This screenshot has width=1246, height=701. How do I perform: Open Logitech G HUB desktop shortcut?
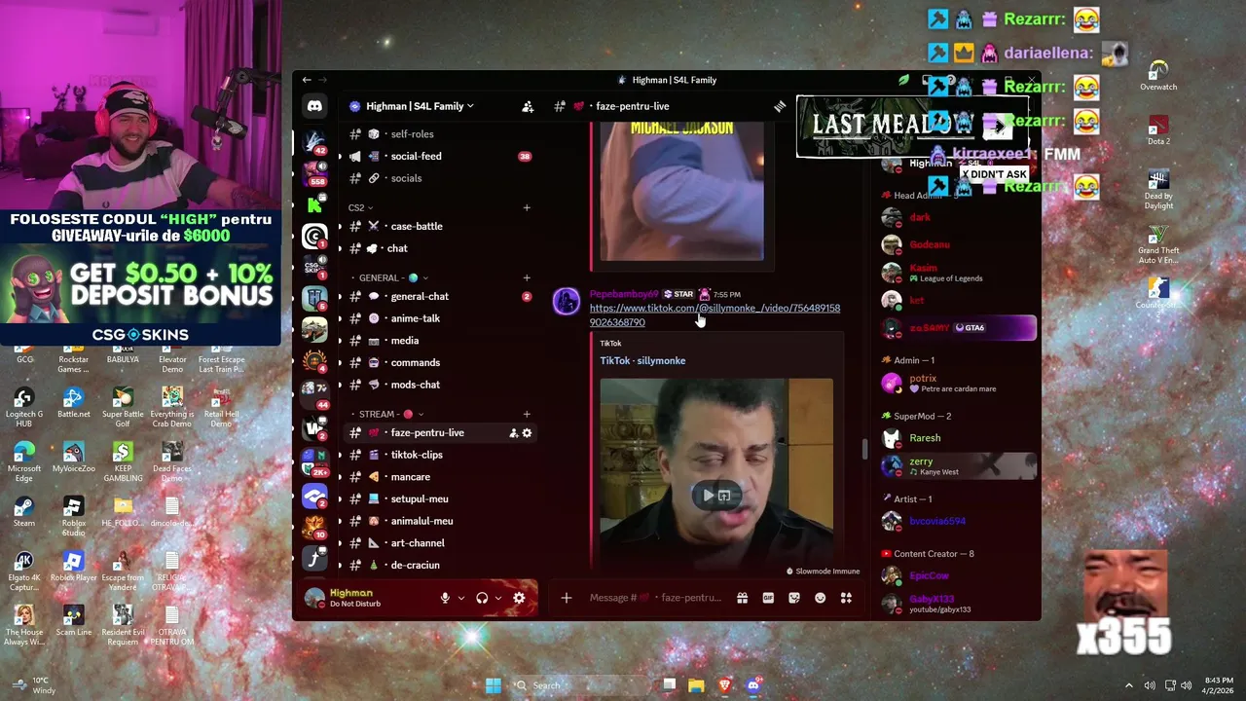(x=24, y=407)
